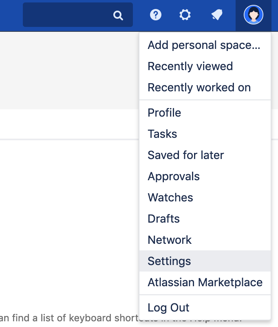Open the administration gear menu
The image size is (278, 327).
click(185, 15)
